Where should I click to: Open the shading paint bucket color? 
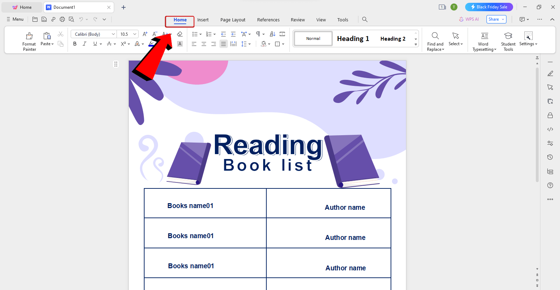(264, 44)
